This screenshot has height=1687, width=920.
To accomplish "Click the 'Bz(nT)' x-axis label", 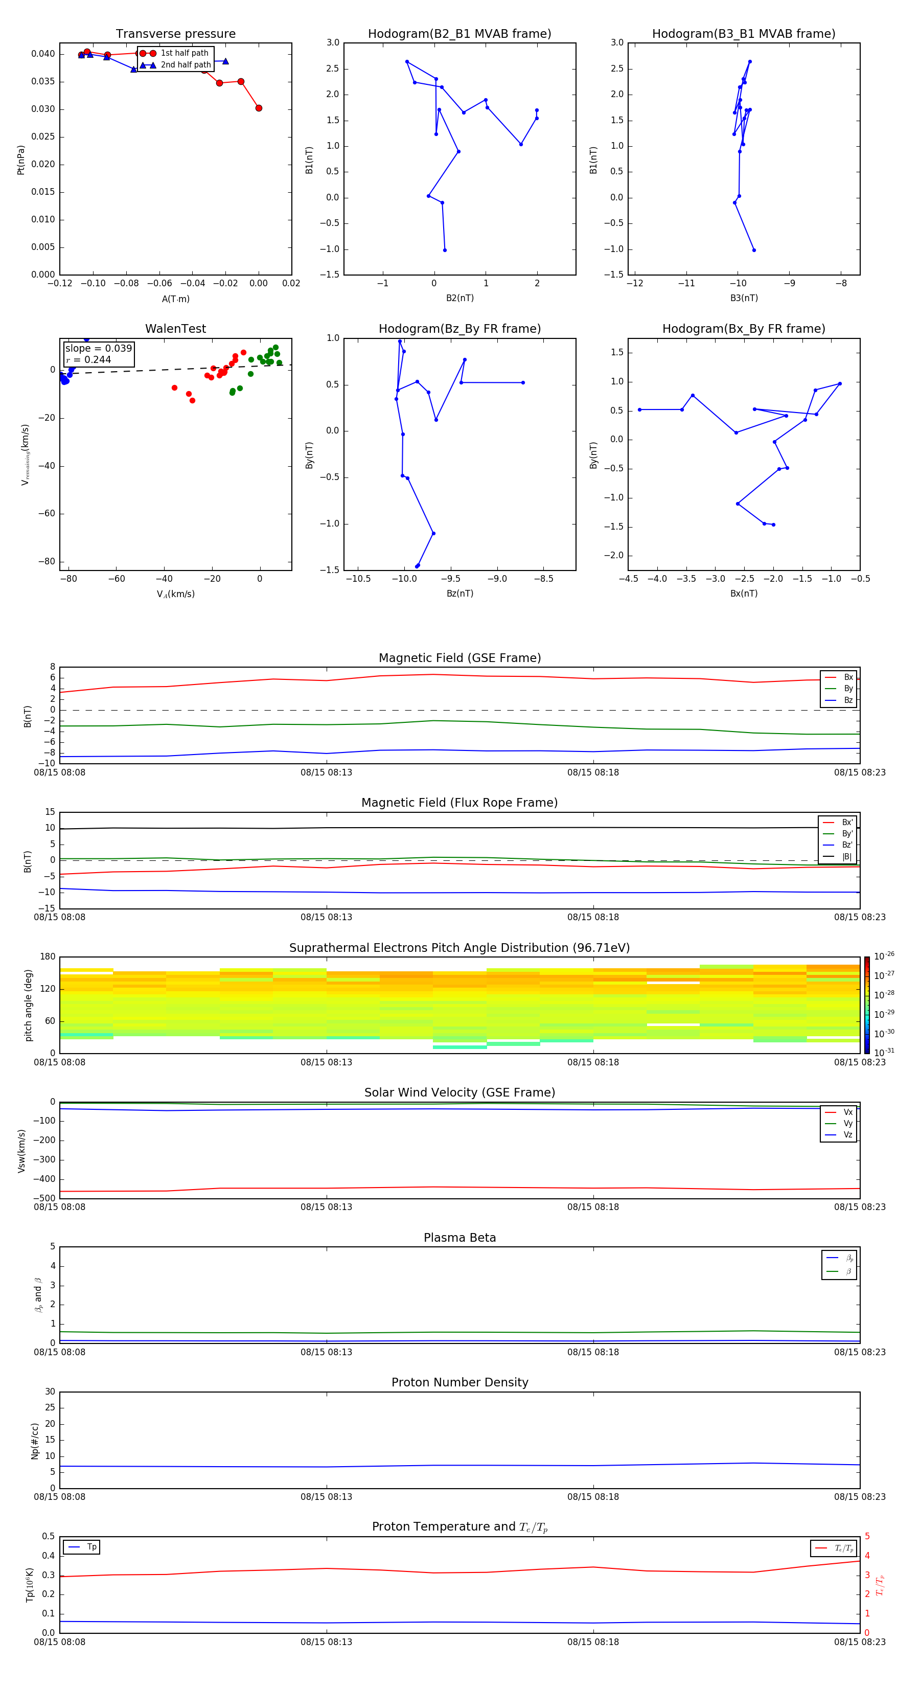I will point(459,594).
